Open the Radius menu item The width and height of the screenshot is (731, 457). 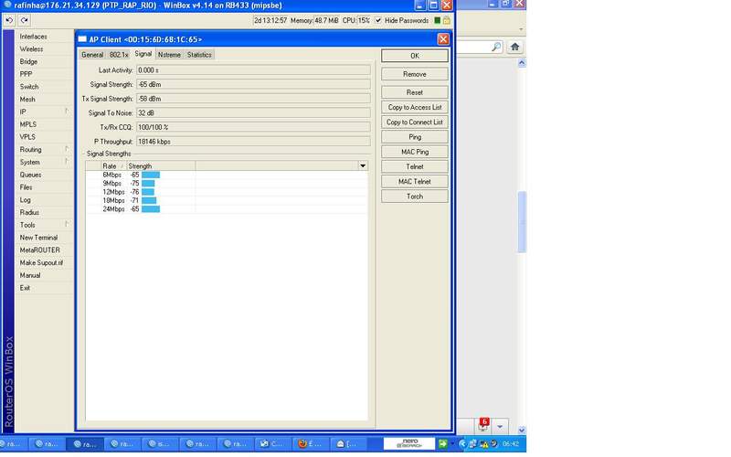29,213
